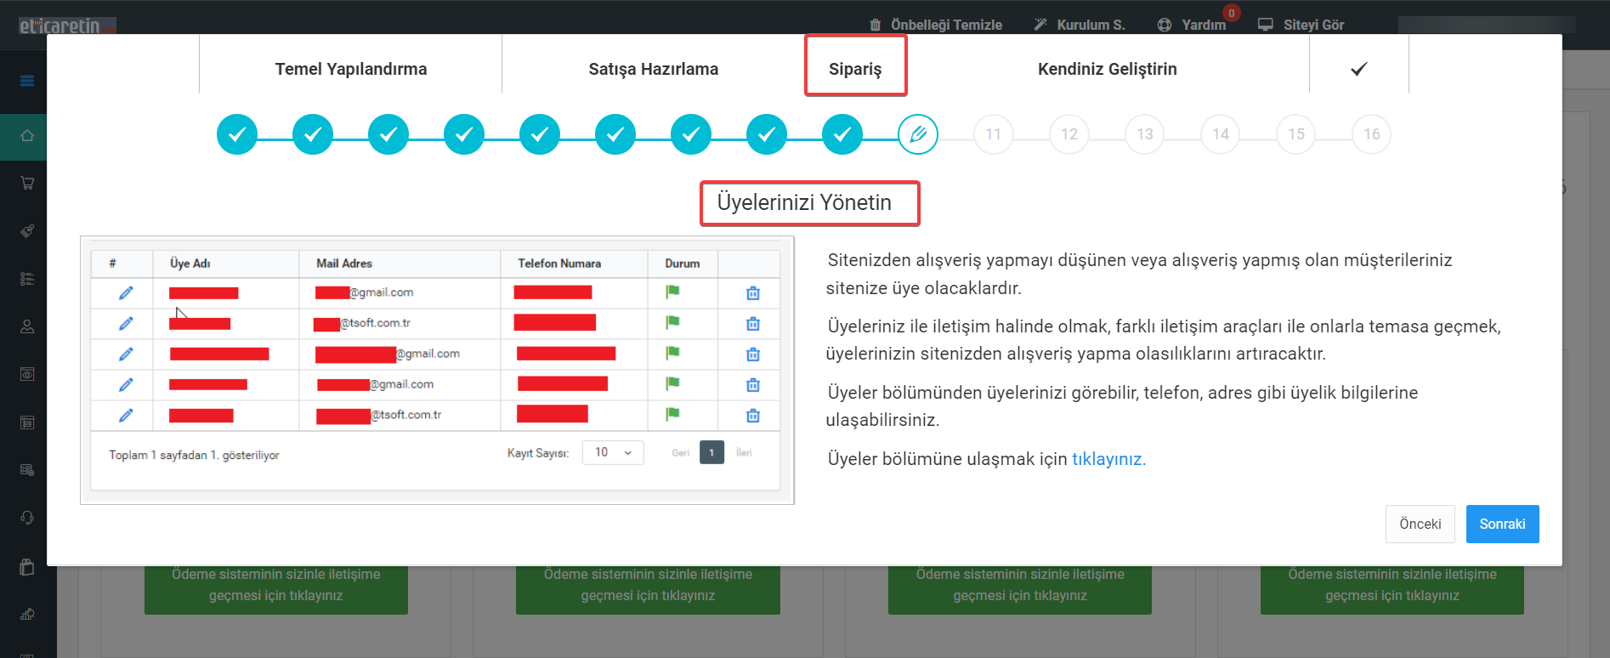Jump to wizard step 14

(x=1221, y=134)
